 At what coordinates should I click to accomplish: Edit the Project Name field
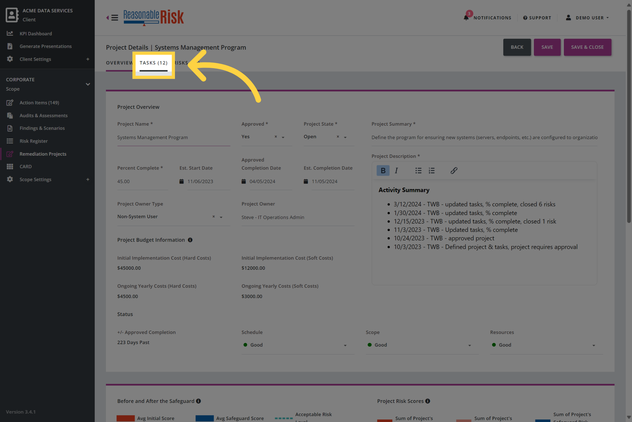pos(173,138)
